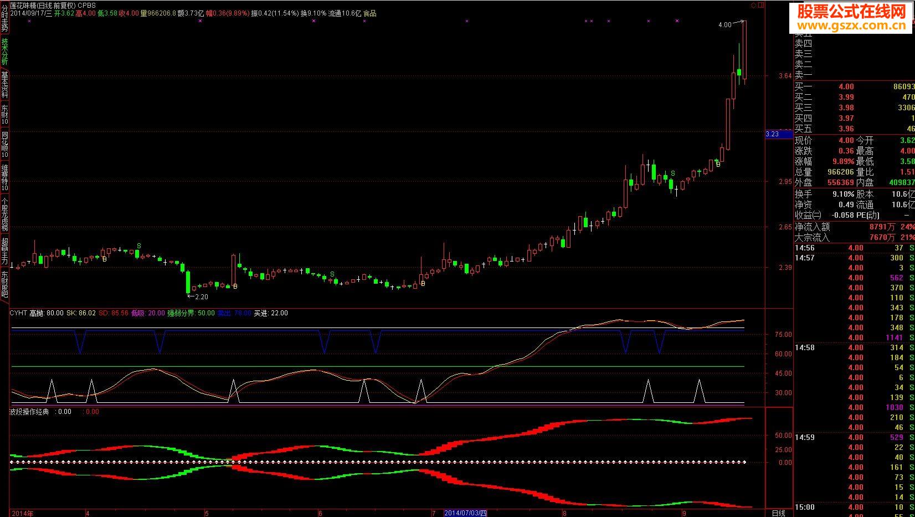Click the 强弱分界: 50.00 indicator value

(191, 313)
